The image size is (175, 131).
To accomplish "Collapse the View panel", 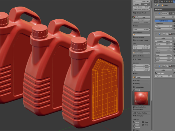I will [133, 26].
